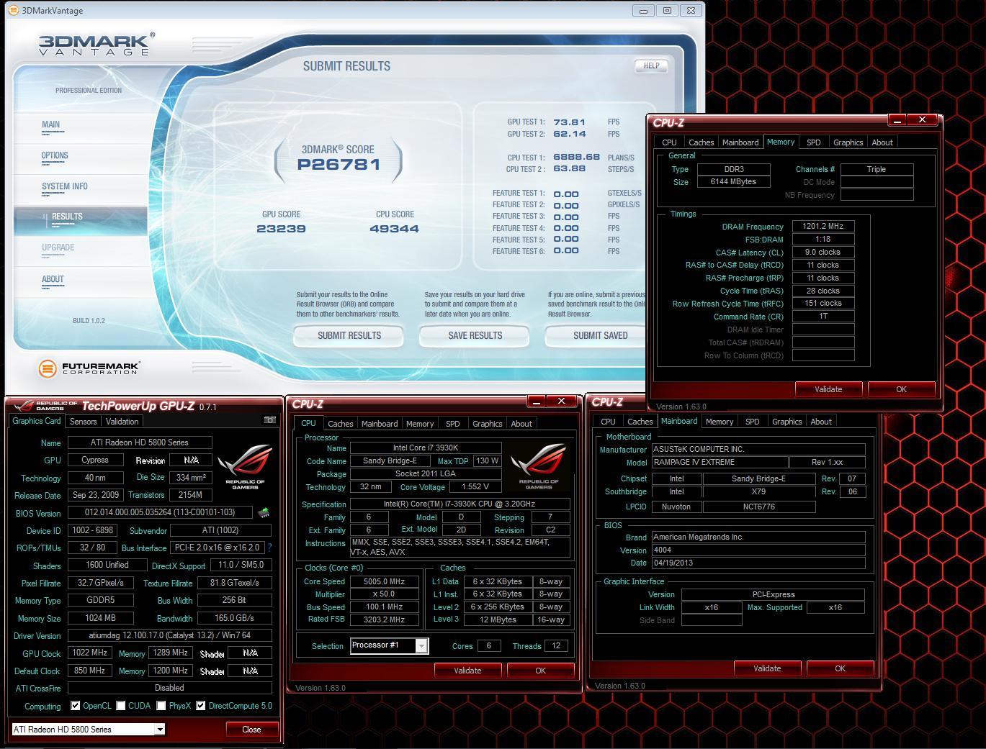Image resolution: width=986 pixels, height=749 pixels.
Task: Click the Futuremark Corporation logo
Action: 89,368
